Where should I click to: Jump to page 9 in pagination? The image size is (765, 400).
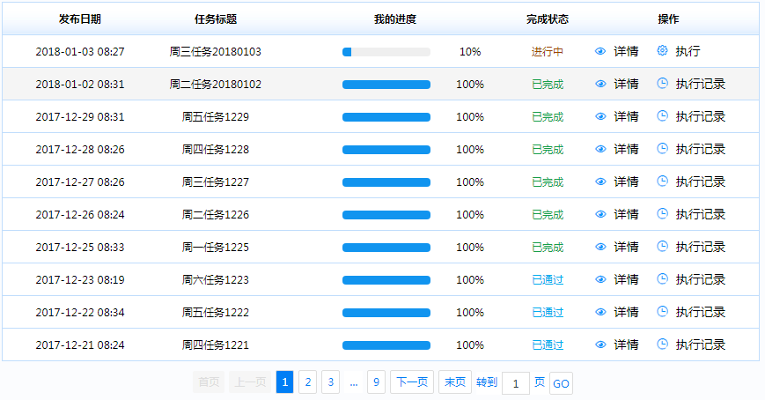[x=376, y=382]
